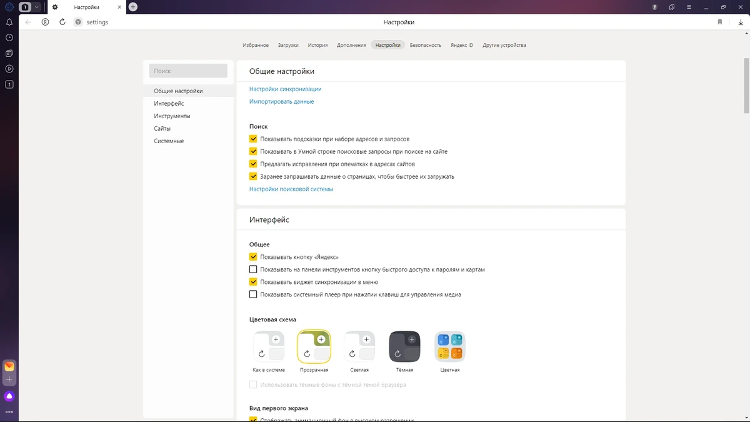
Task: Toggle Показывать виджет синхронизации в меню
Action: tap(253, 282)
